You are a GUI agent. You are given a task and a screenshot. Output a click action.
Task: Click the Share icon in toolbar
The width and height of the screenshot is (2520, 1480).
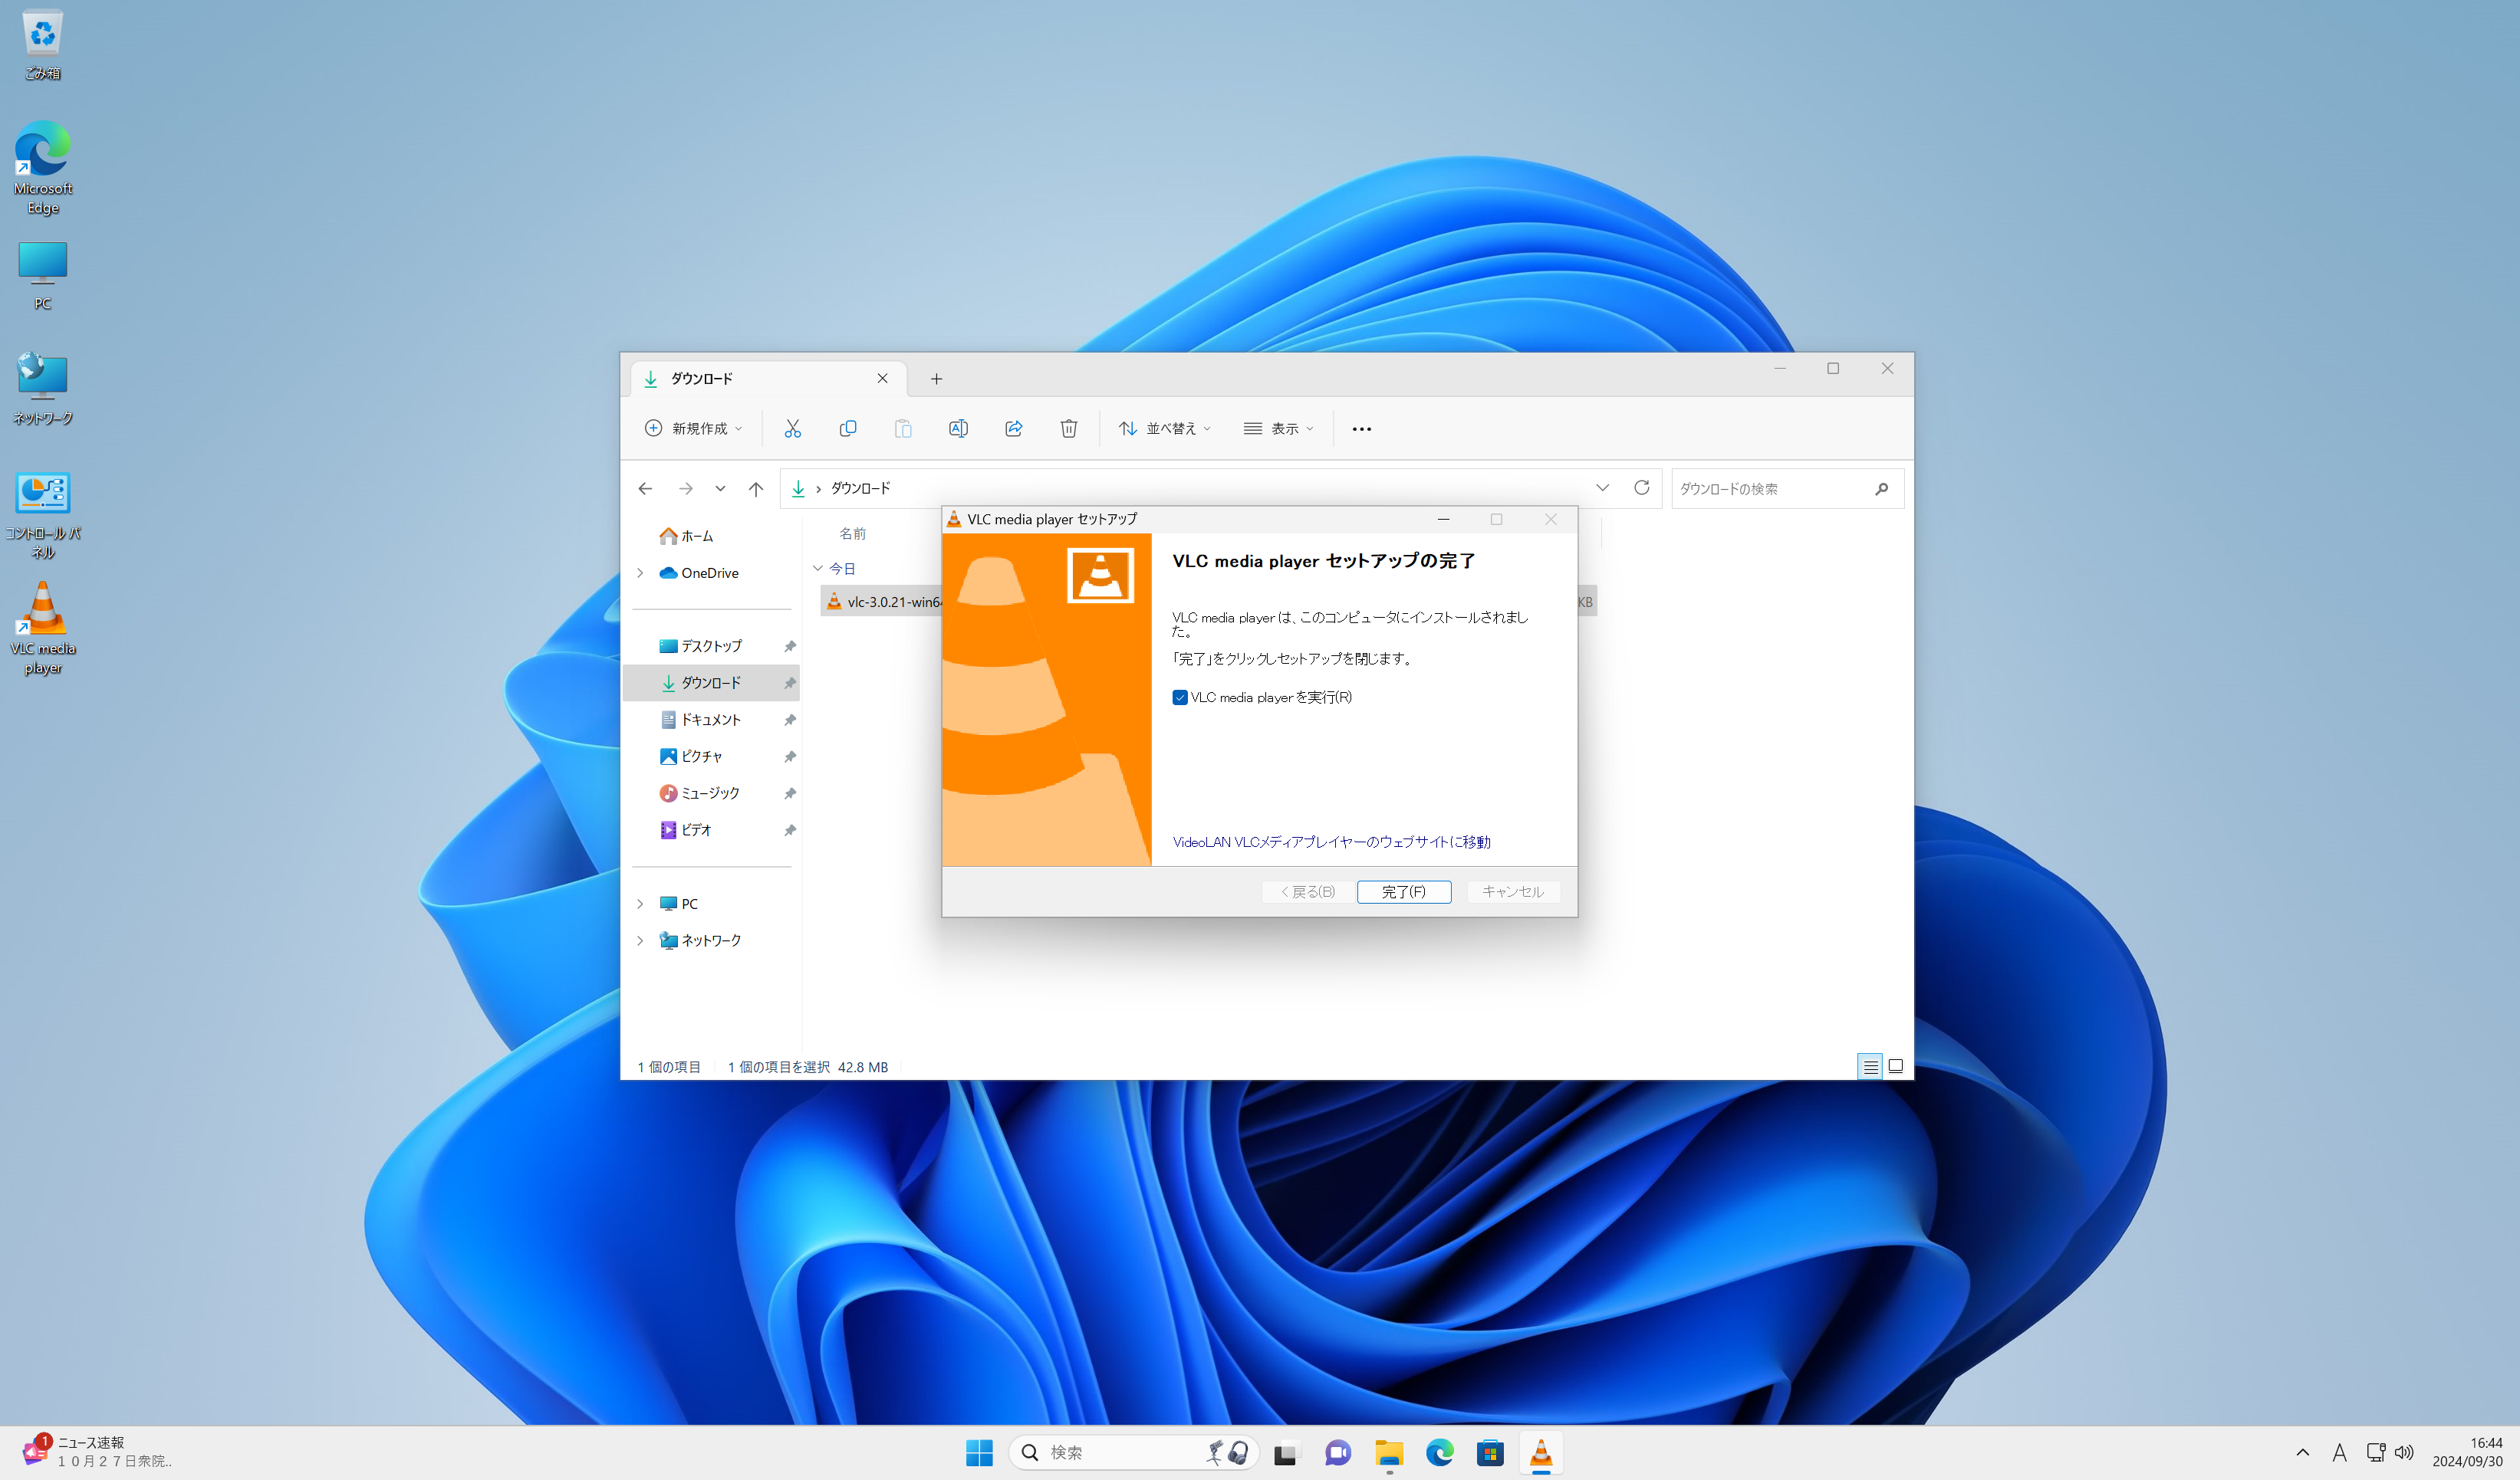tap(1013, 428)
